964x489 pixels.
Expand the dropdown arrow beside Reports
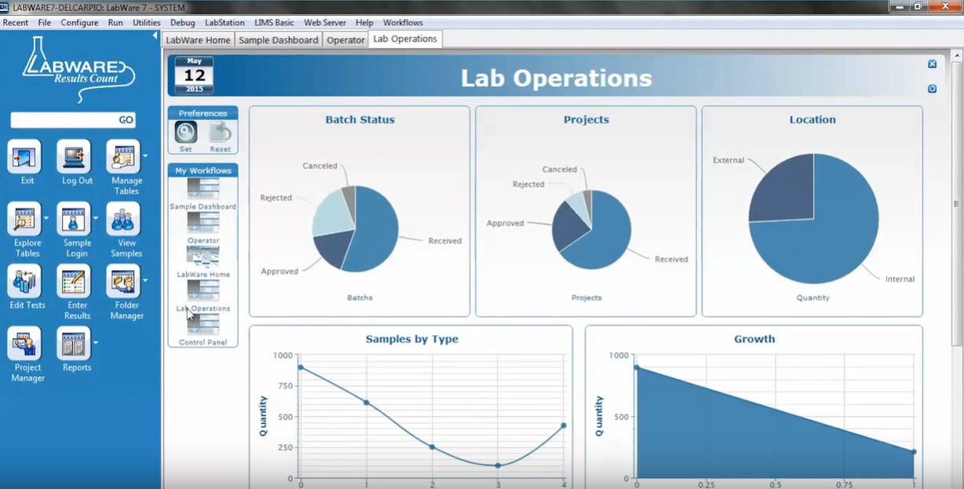96,342
